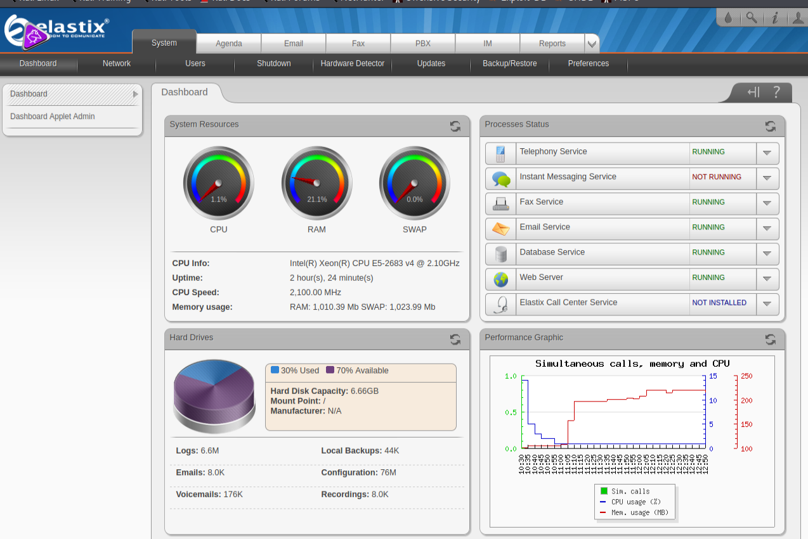Refresh the Performance Graphic applet
The width and height of the screenshot is (808, 539).
point(770,339)
